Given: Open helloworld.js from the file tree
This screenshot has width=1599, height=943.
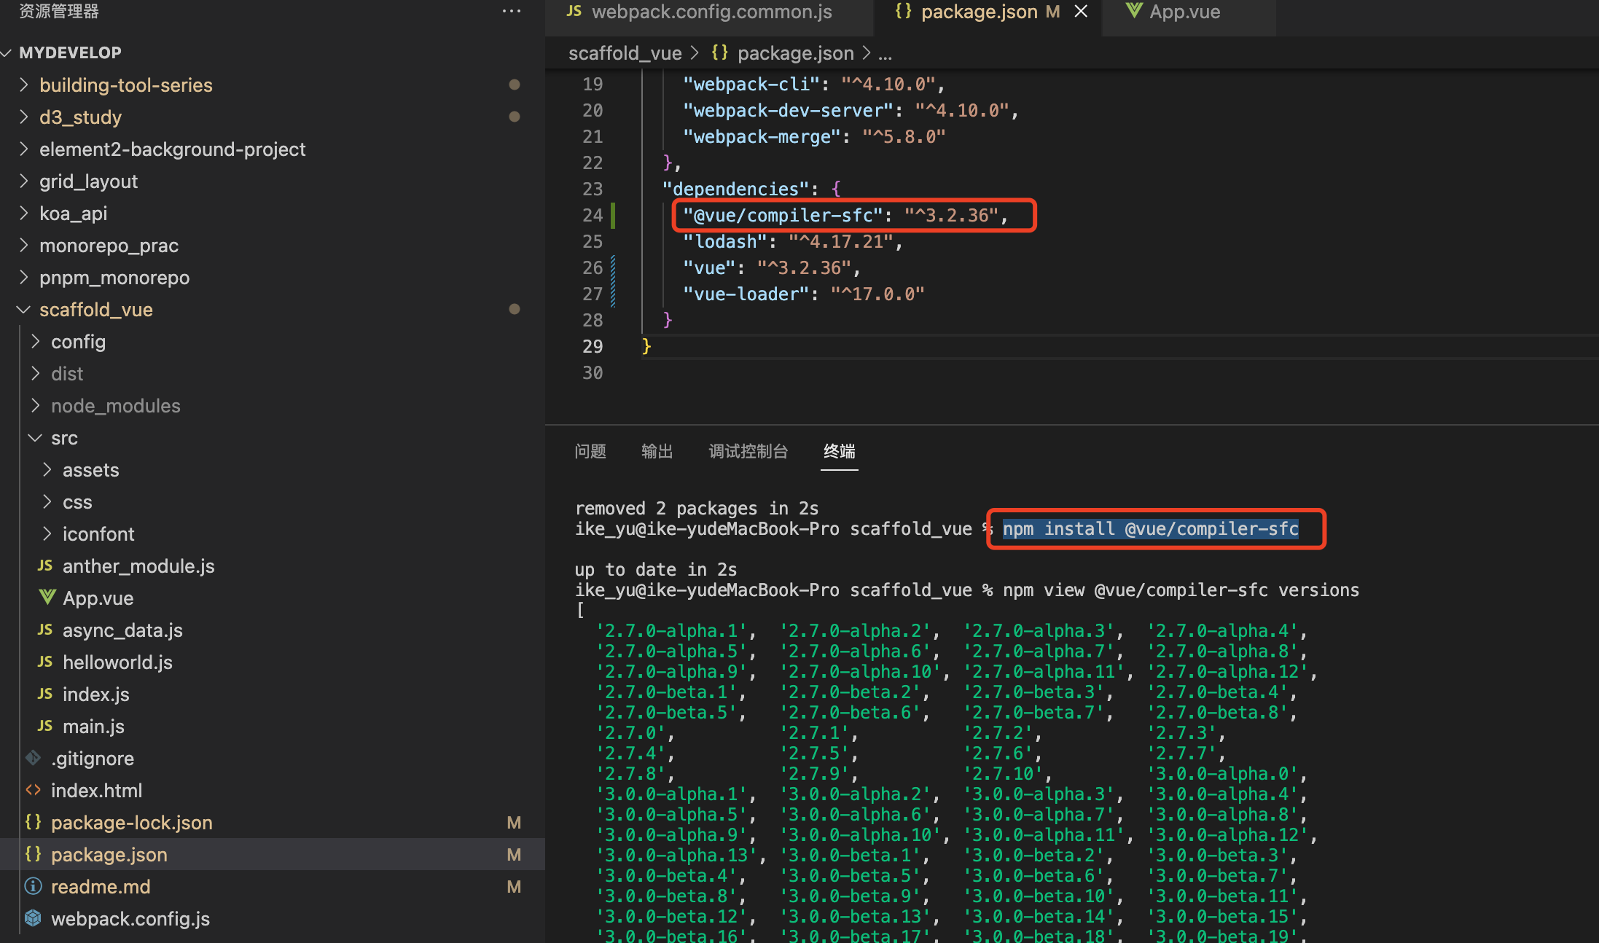Looking at the screenshot, I should (x=117, y=662).
